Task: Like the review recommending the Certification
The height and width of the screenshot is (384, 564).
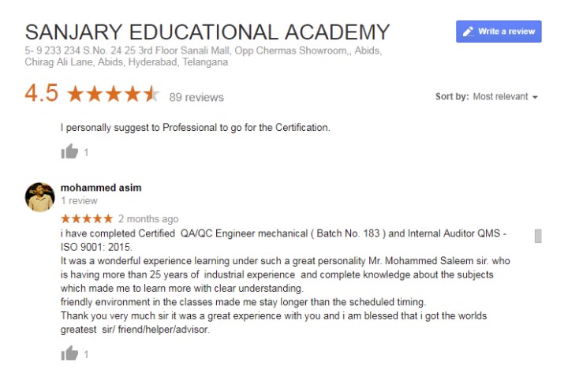Action: tap(69, 151)
